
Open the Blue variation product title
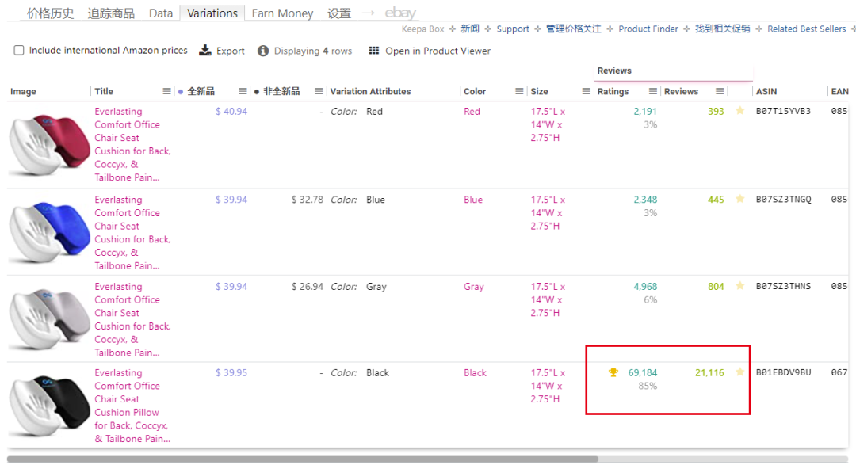click(132, 233)
